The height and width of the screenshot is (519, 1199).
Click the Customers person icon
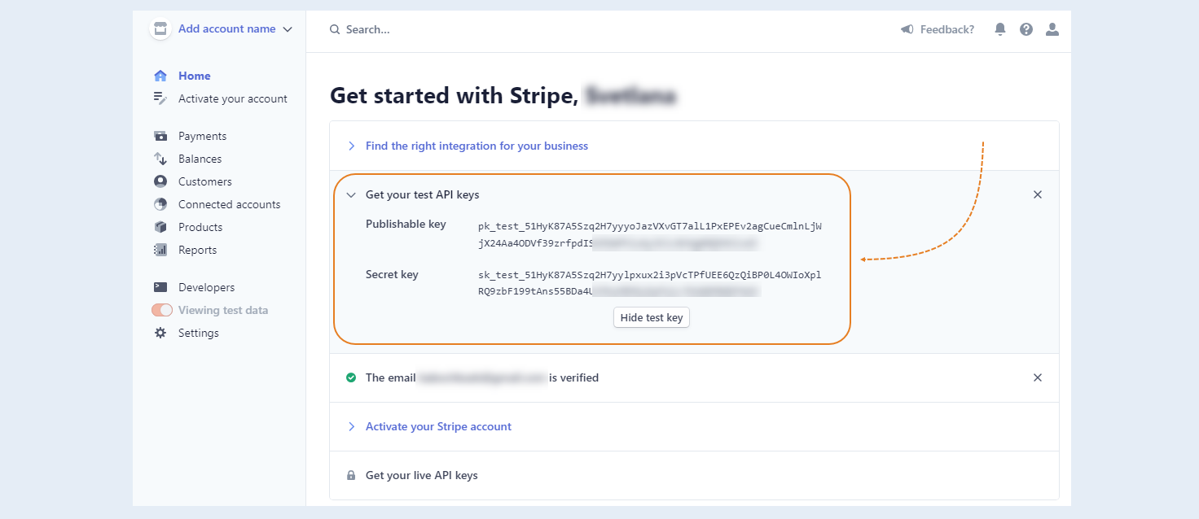tap(160, 181)
